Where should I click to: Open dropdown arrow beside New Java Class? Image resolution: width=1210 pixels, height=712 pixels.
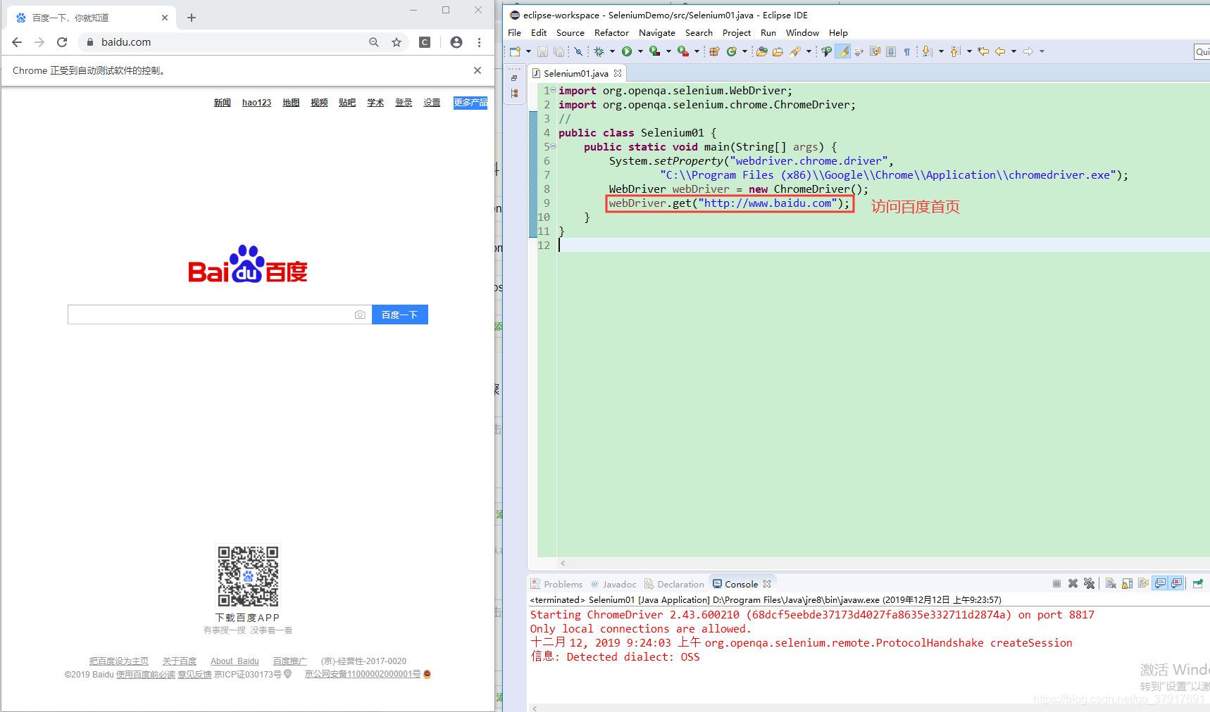click(744, 51)
